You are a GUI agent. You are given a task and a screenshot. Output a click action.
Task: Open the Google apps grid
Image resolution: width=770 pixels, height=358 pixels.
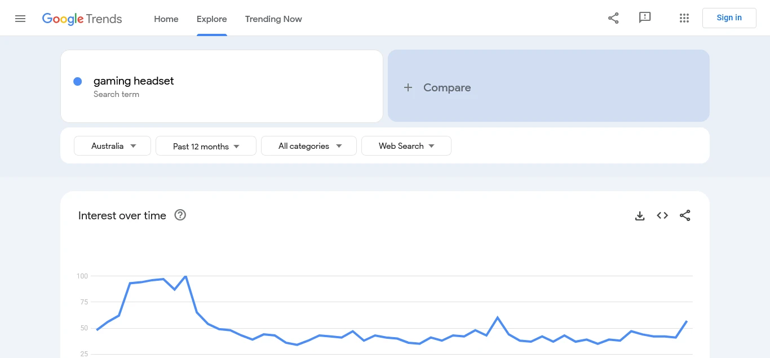[684, 18]
